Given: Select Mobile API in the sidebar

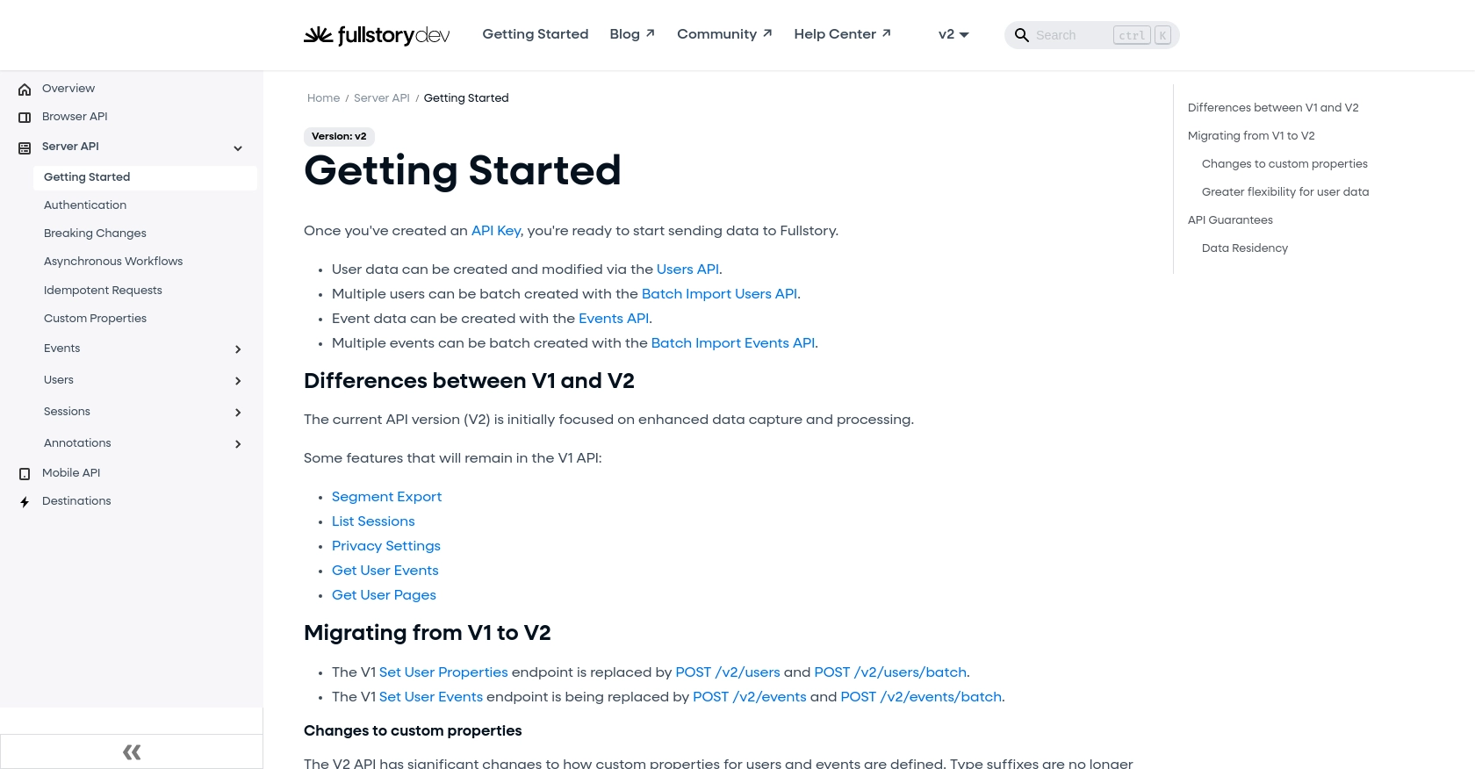Looking at the screenshot, I should pyautogui.click(x=71, y=473).
